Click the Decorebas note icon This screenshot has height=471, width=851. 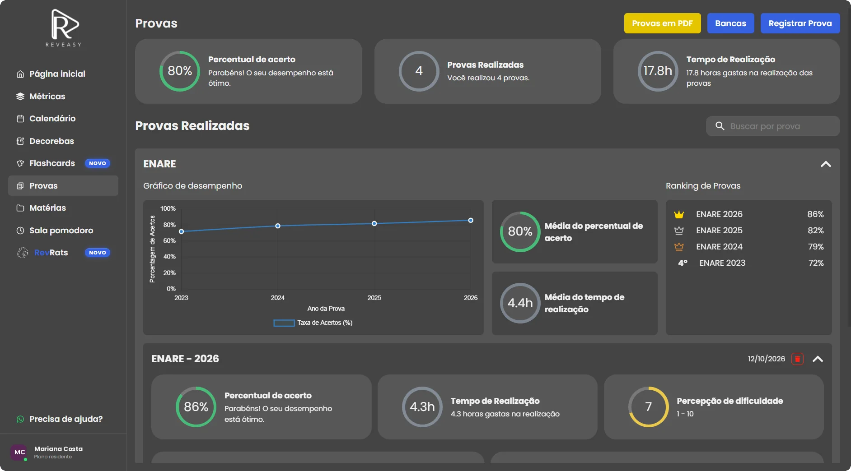(20, 141)
